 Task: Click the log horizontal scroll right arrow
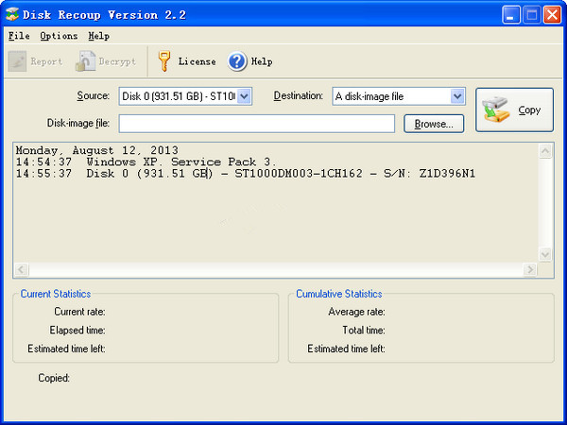[530, 269]
